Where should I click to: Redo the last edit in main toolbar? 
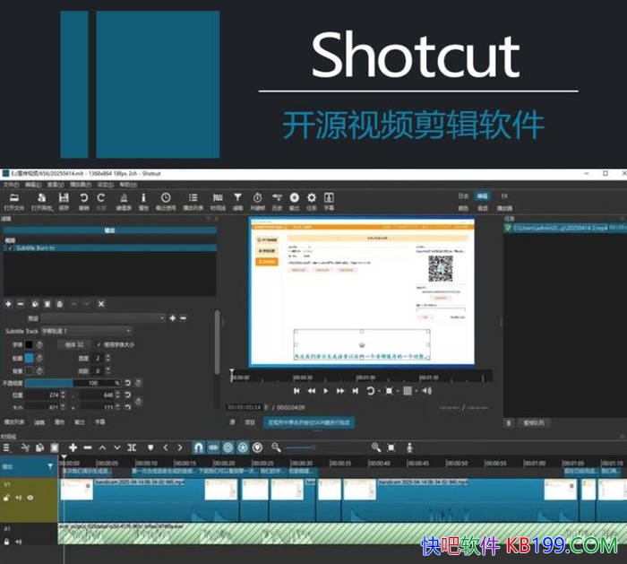(100, 198)
